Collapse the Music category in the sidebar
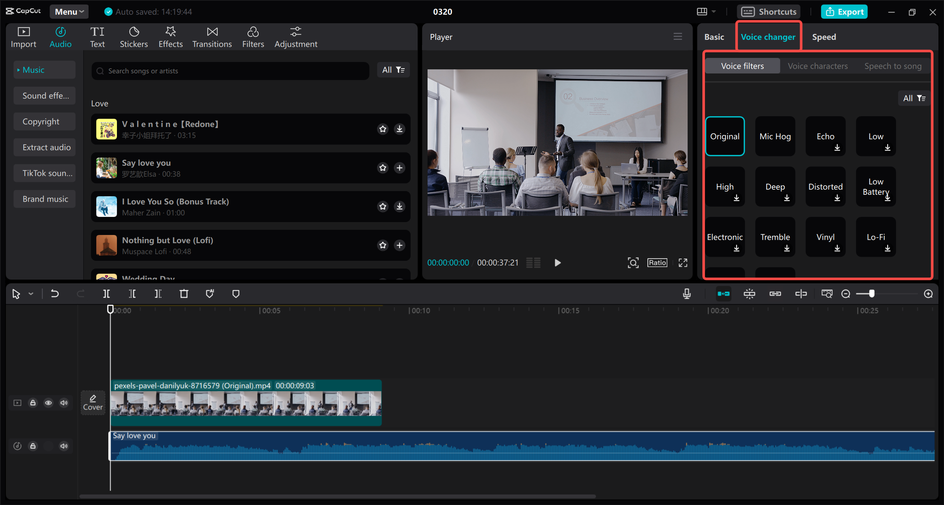944x505 pixels. [x=18, y=69]
